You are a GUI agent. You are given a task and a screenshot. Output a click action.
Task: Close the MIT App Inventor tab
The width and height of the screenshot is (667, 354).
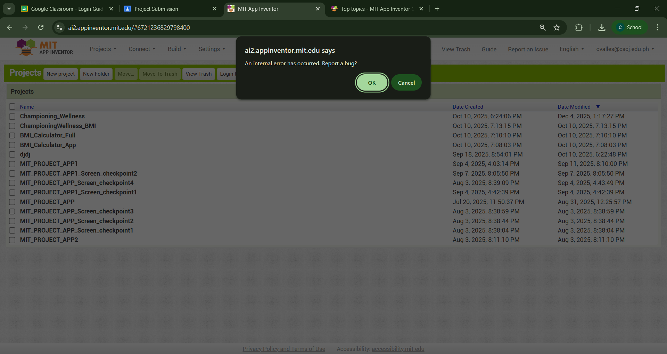click(x=318, y=9)
